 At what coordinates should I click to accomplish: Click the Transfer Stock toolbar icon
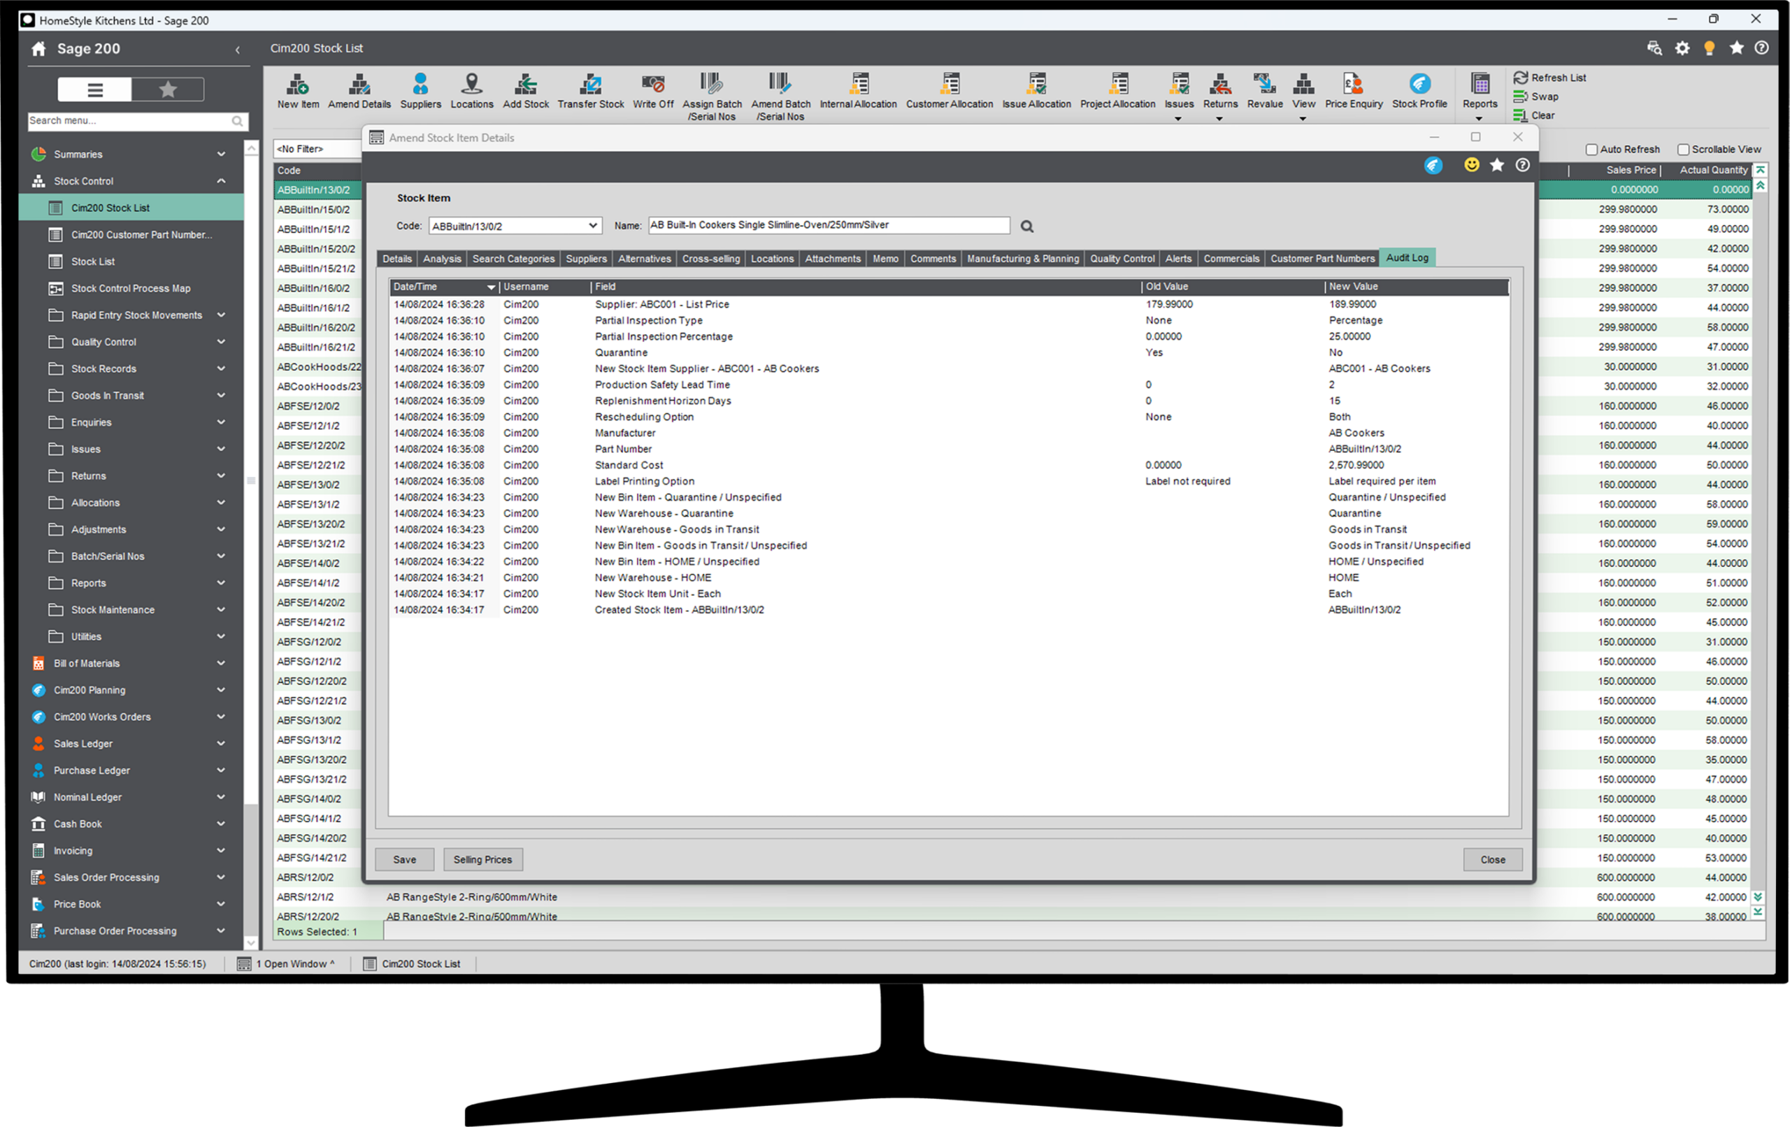[x=590, y=84]
